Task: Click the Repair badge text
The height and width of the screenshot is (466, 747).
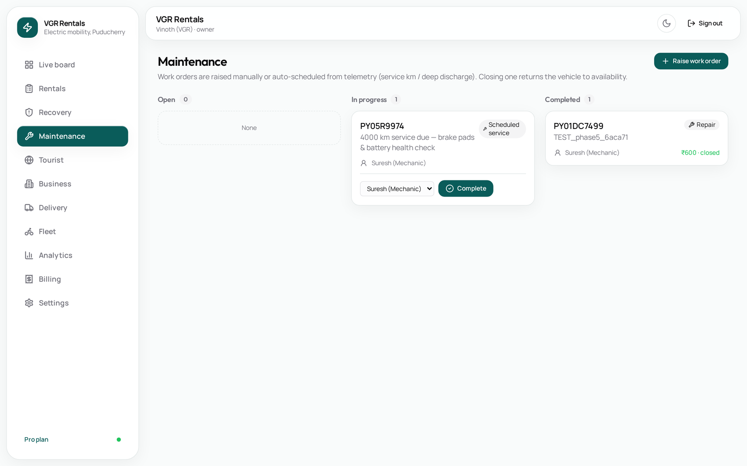Action: tap(705, 125)
